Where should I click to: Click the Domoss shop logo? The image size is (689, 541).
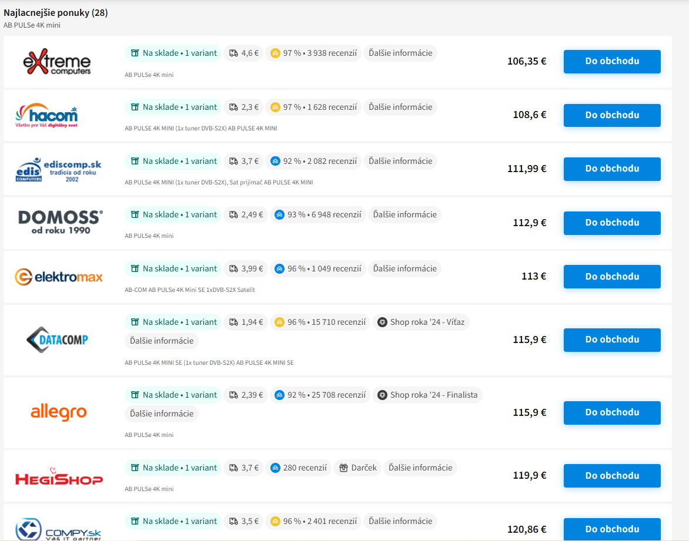[x=61, y=222]
